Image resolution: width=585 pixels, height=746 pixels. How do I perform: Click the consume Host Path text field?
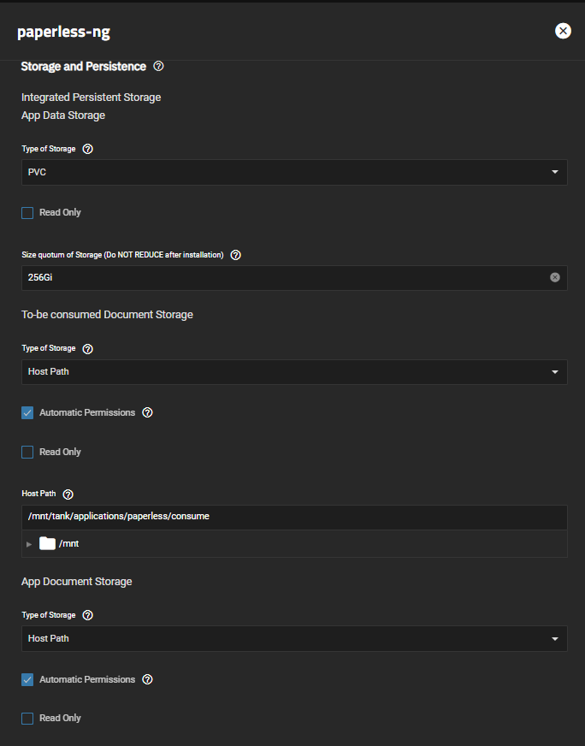294,517
